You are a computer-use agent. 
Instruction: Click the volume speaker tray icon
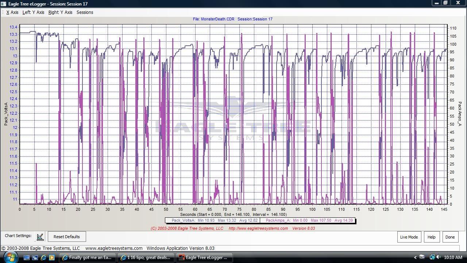point(438,257)
